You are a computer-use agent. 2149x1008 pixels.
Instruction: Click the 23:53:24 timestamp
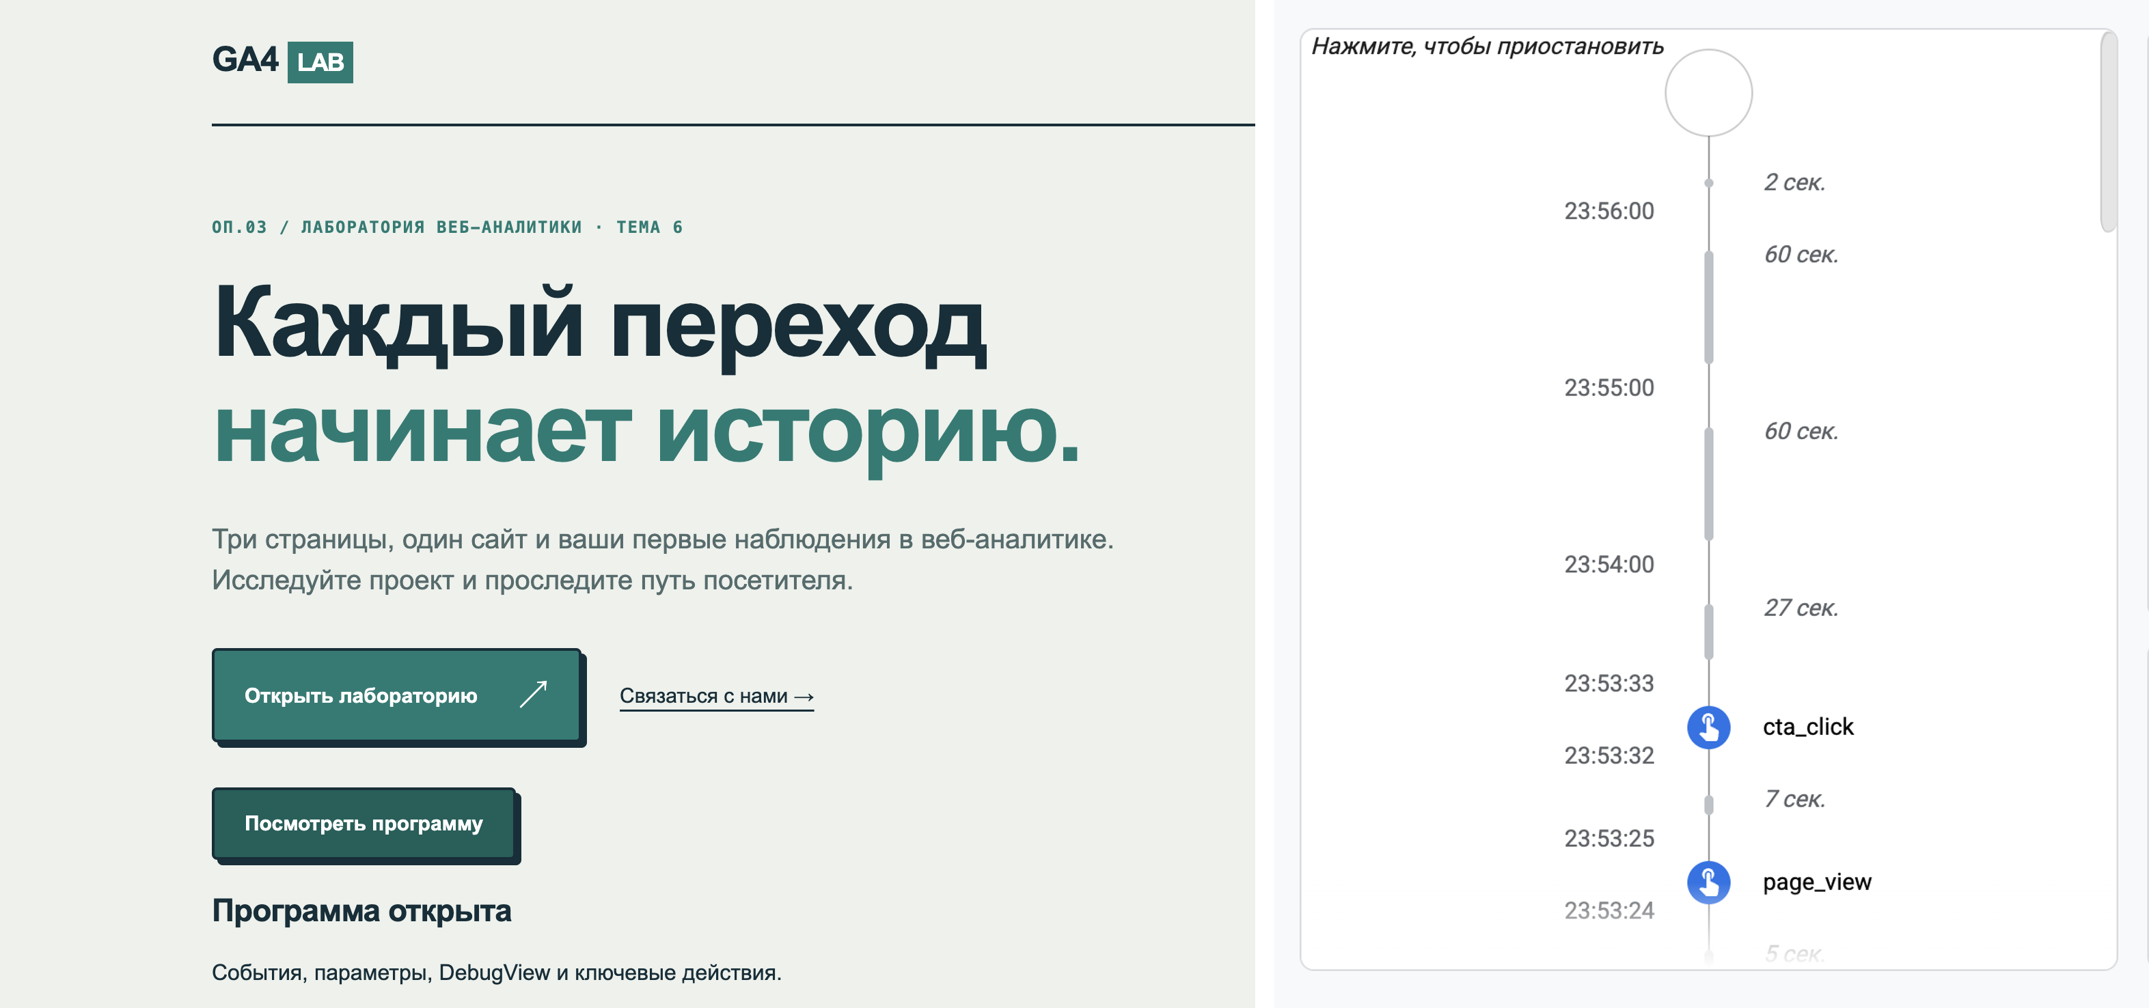[x=1609, y=910]
